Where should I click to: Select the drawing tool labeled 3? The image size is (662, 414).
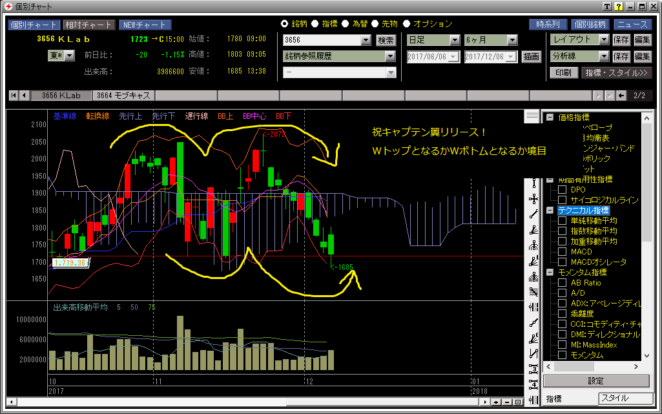(x=533, y=369)
